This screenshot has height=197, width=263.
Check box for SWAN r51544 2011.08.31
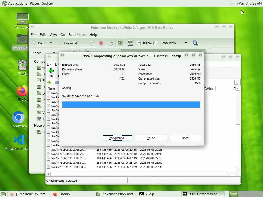click(49, 167)
